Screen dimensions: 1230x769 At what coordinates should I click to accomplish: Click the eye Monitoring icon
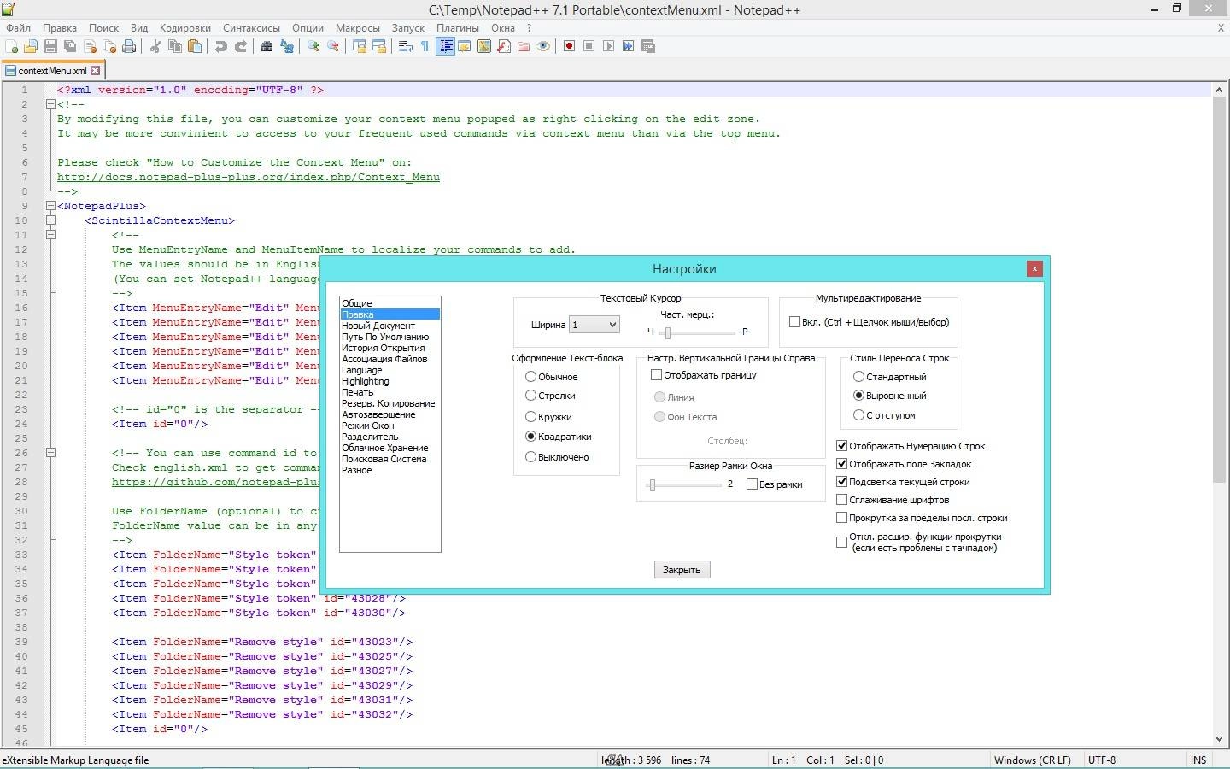pyautogui.click(x=543, y=46)
